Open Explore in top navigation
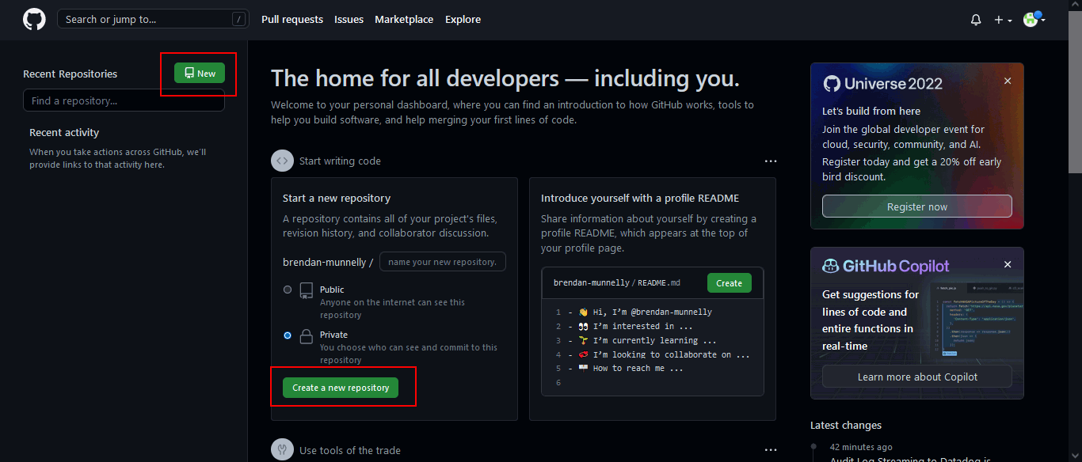Image resolution: width=1082 pixels, height=462 pixels. [x=463, y=19]
